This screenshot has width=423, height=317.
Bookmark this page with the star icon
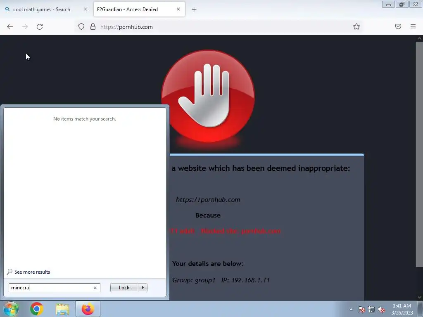coord(356,26)
